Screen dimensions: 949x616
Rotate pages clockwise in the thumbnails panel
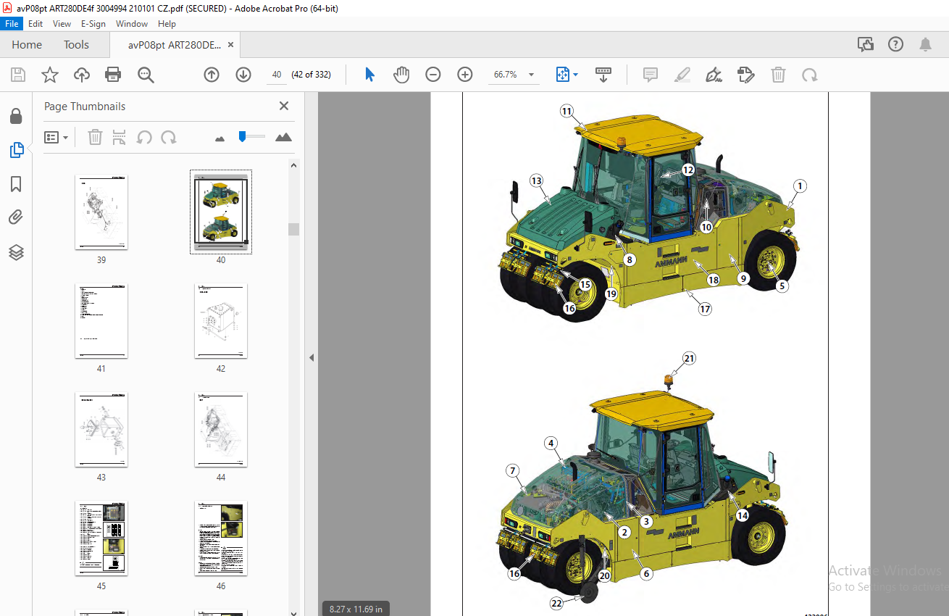pos(169,137)
